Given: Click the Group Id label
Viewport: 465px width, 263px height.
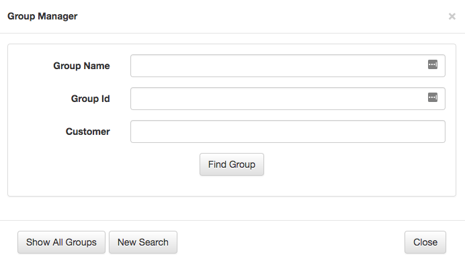Looking at the screenshot, I should click(91, 99).
